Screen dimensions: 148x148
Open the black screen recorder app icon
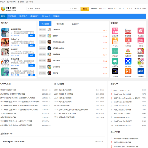[x=115, y=71]
